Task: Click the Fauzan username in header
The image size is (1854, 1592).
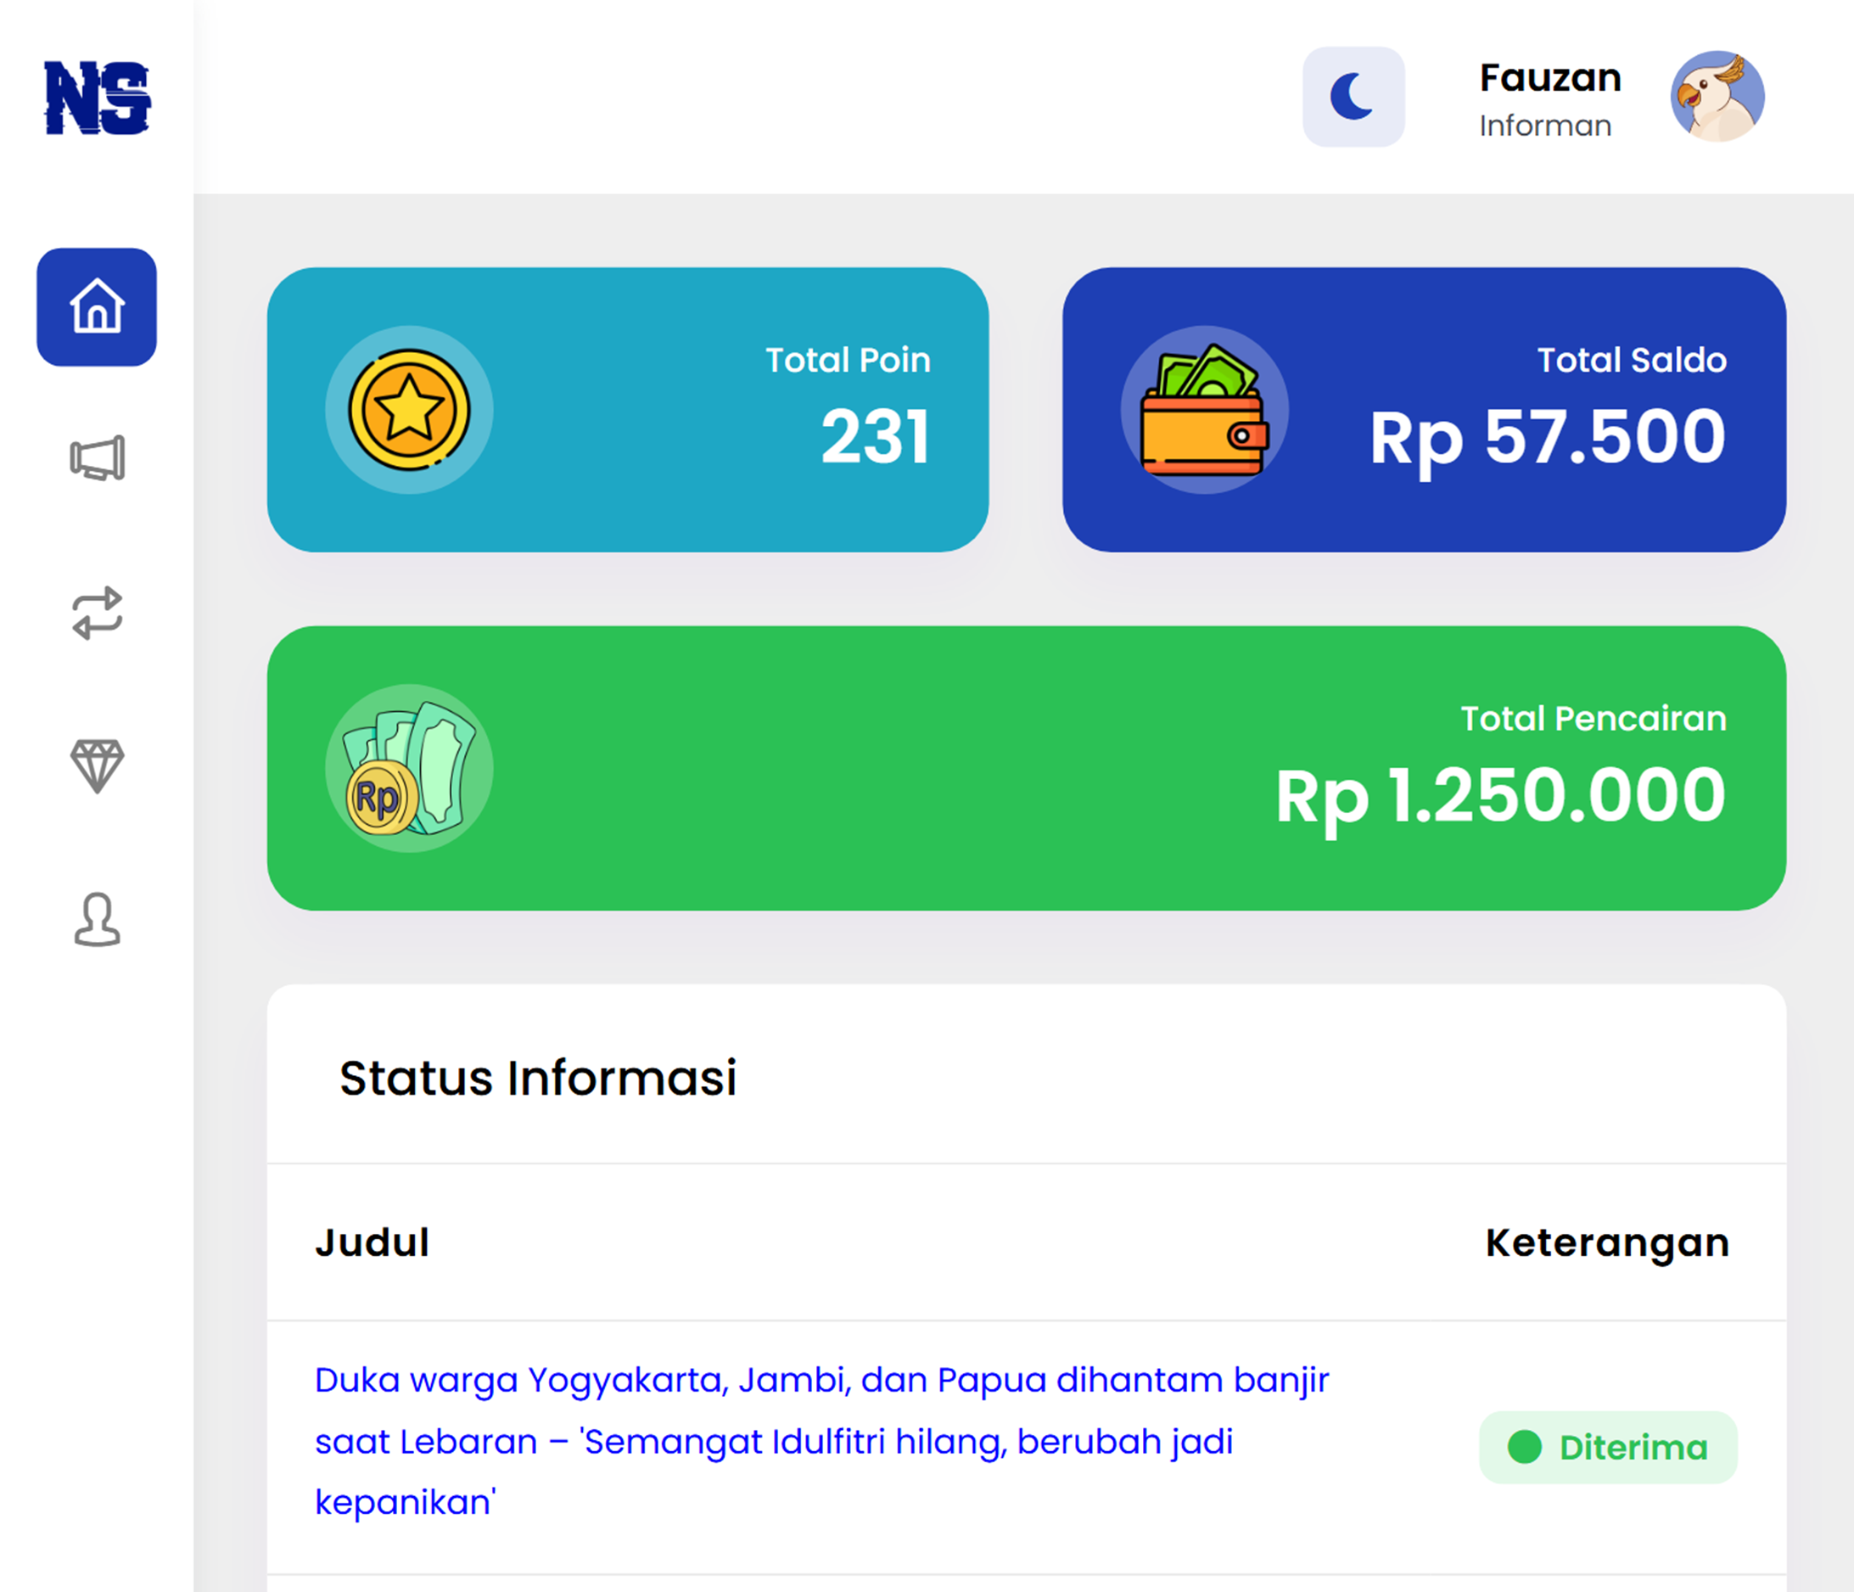Action: [1549, 79]
